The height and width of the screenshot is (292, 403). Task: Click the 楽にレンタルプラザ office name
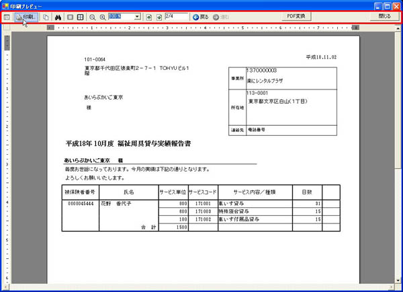point(265,81)
